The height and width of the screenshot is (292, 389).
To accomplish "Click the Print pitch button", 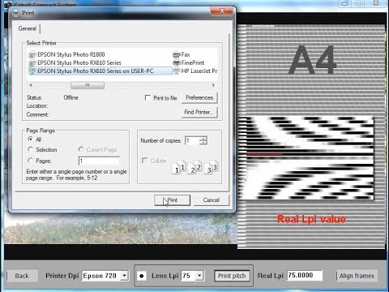I will pos(232,276).
